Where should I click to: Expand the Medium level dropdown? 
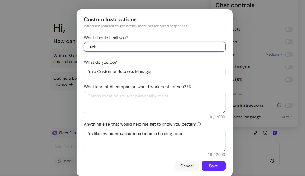(x=274, y=54)
